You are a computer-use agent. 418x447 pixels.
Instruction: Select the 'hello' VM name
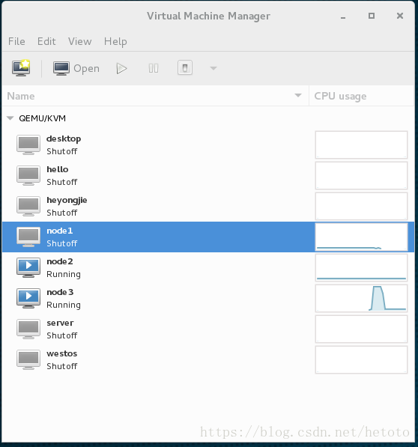click(x=58, y=169)
